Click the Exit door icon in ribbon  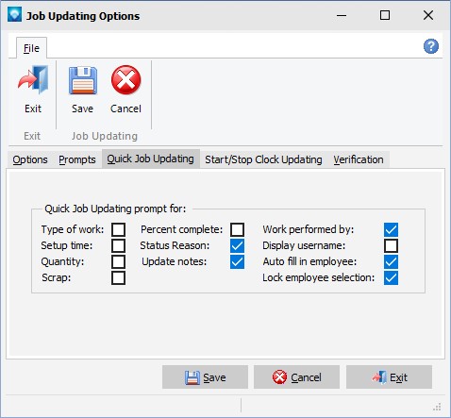pos(33,80)
